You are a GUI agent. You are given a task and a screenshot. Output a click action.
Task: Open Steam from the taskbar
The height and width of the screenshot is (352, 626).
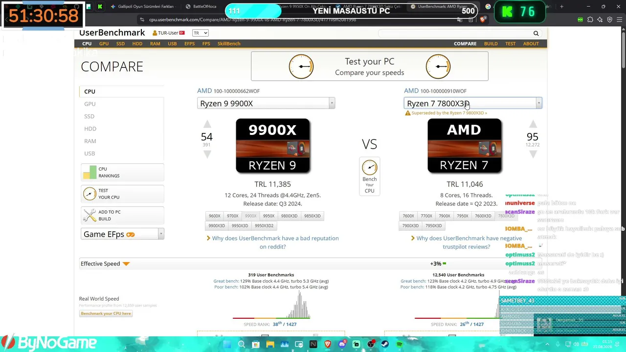[385, 345]
